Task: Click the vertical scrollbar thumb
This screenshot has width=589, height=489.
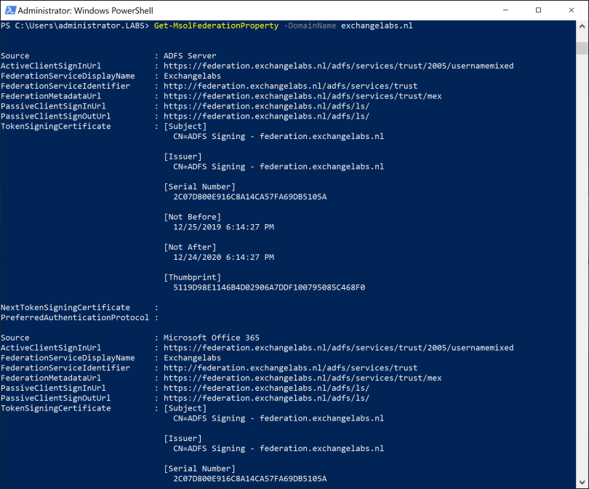Action: point(582,48)
